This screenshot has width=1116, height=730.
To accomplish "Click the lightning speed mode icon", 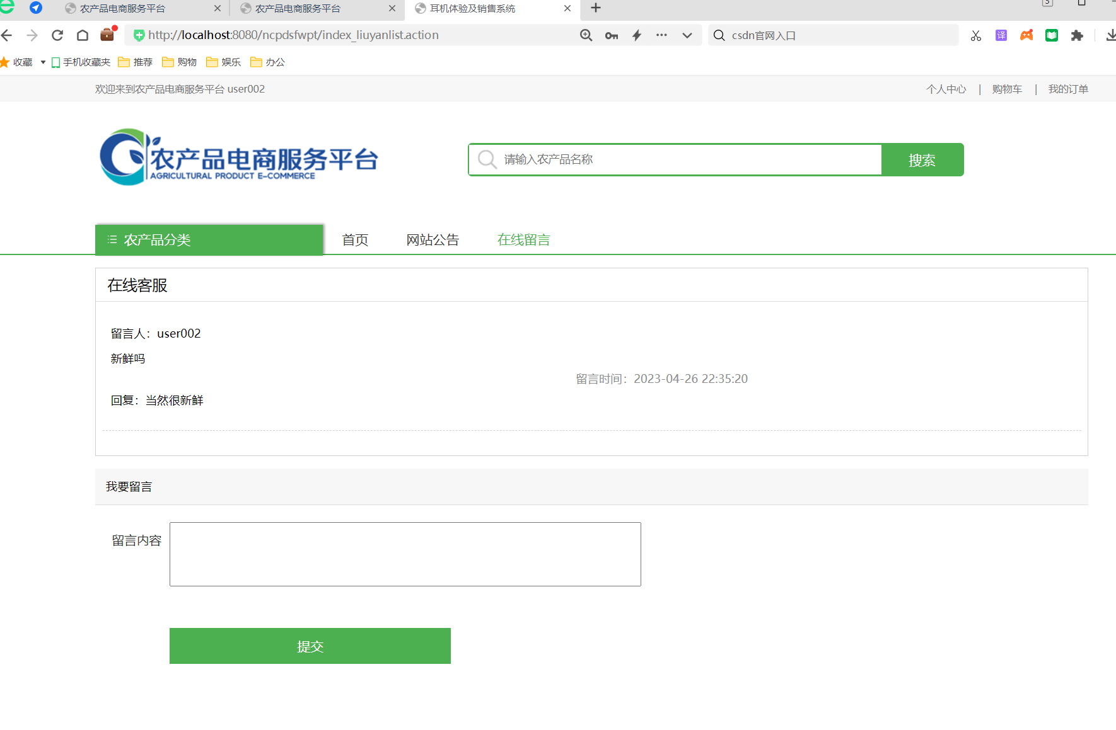I will pyautogui.click(x=637, y=35).
